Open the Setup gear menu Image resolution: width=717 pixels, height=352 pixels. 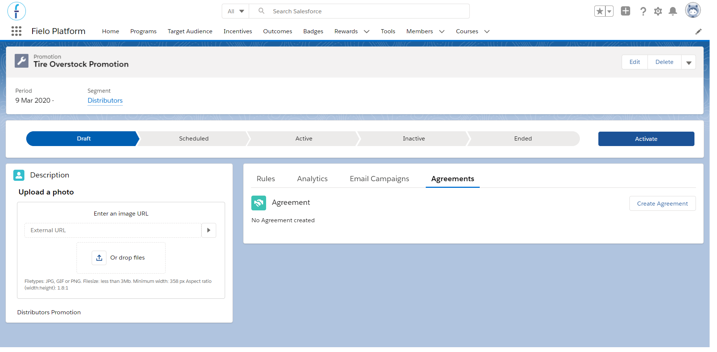[658, 11]
